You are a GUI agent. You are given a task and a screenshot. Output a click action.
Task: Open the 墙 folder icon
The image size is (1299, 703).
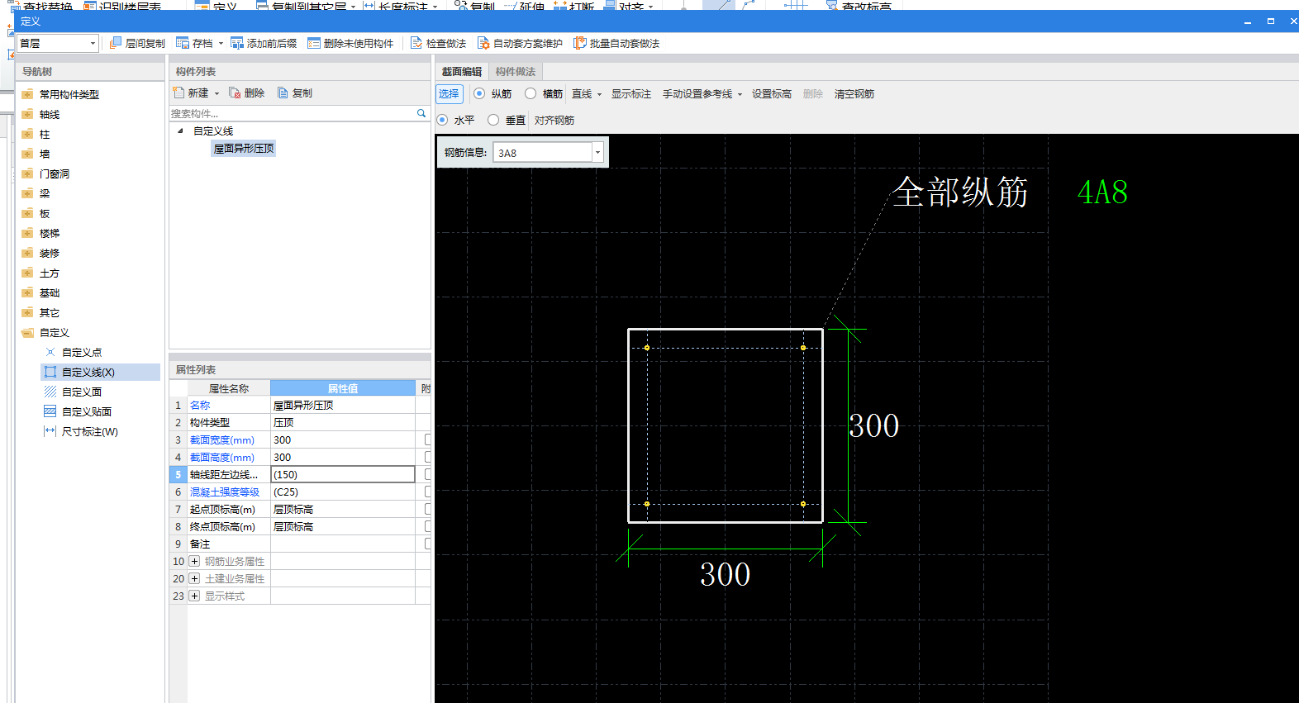click(27, 154)
